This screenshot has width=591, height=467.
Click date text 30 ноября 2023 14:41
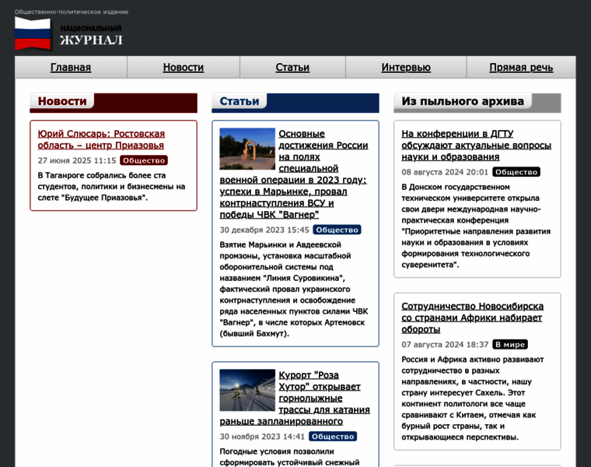262,437
